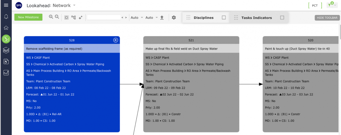Go to the Home icon in sidebar
Screen dimensions: 341x135
(x=6, y=28)
